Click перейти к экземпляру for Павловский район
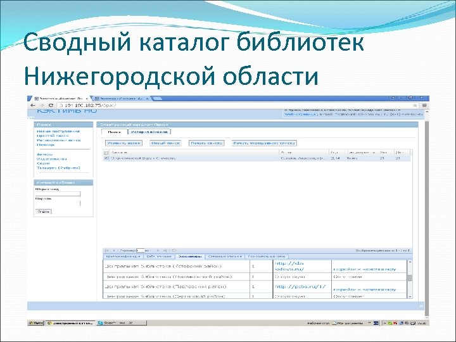This screenshot has height=342, width=456. click(365, 289)
